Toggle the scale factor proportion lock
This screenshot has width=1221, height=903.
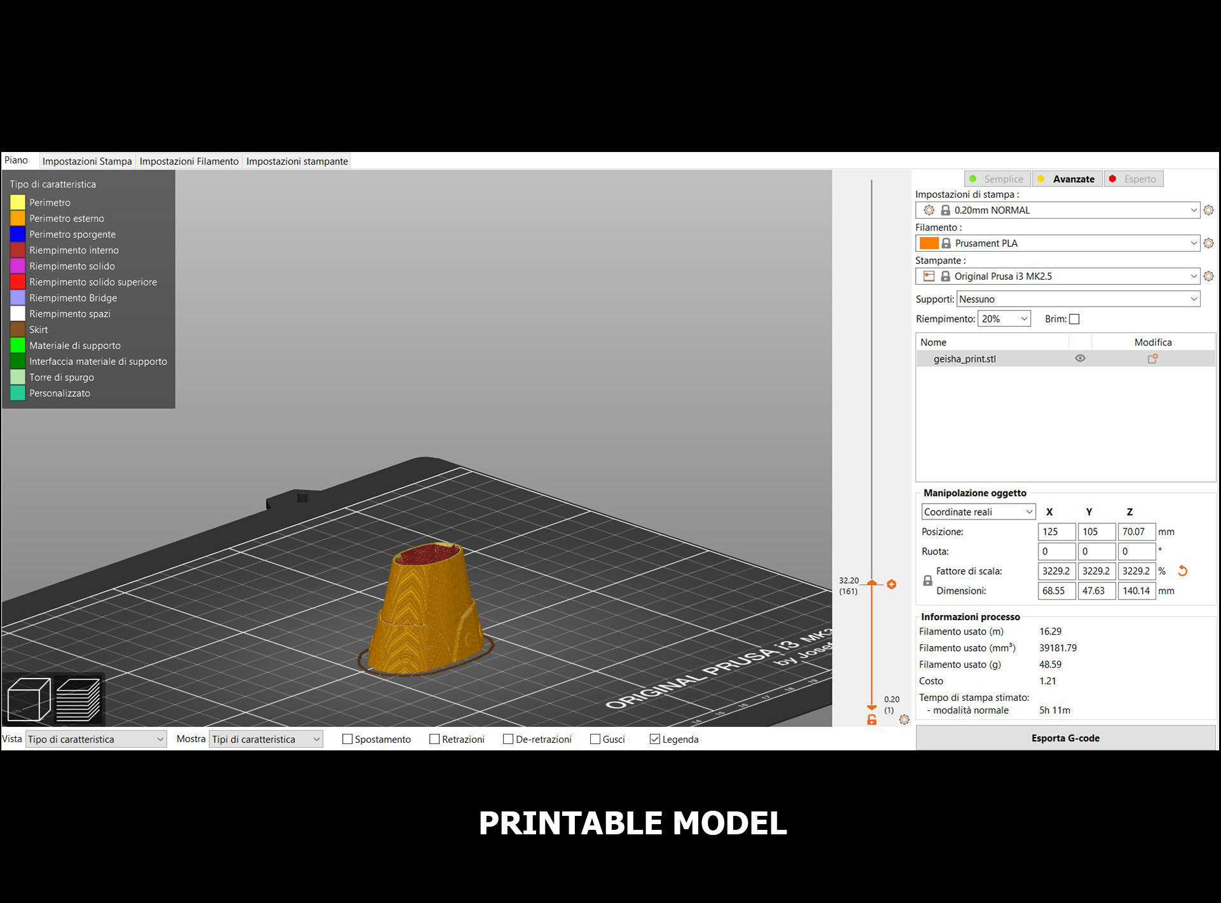click(928, 581)
